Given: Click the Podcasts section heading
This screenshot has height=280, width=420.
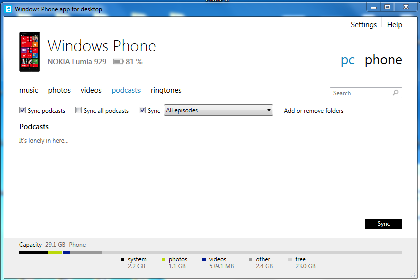Looking at the screenshot, I should coord(34,127).
